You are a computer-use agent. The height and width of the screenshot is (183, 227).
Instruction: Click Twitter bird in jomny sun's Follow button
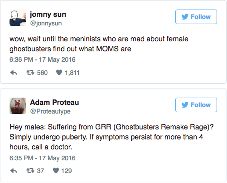pos(185,17)
